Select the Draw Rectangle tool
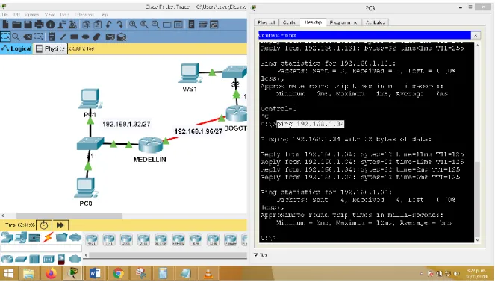The width and height of the screenshot is (495, 282). point(74,37)
